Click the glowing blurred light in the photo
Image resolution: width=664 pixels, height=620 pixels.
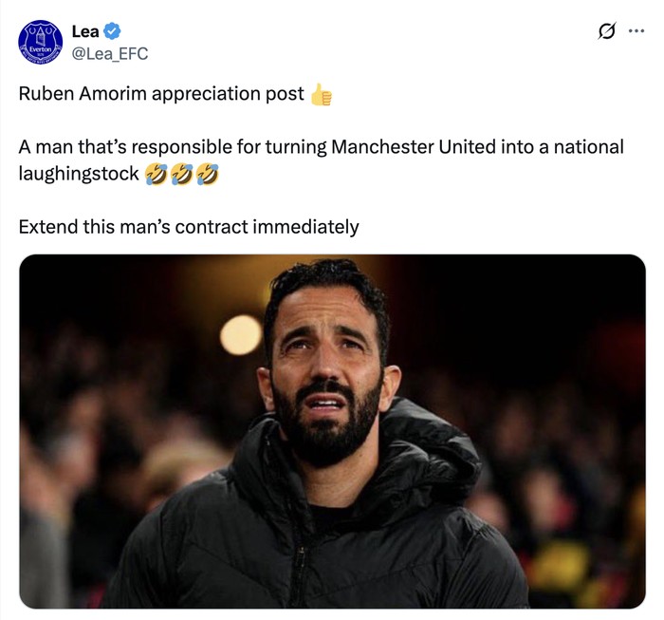[241, 334]
